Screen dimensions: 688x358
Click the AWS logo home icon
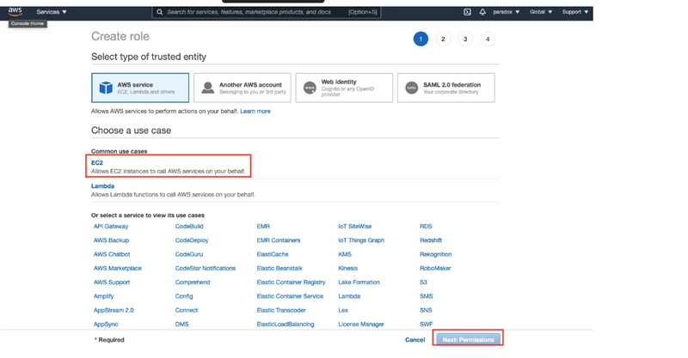pos(15,11)
